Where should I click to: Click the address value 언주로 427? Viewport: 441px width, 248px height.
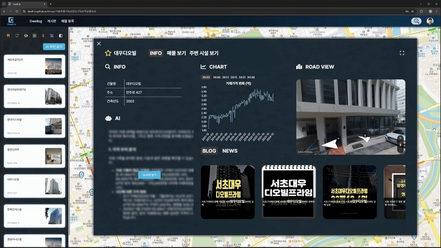[x=134, y=92]
